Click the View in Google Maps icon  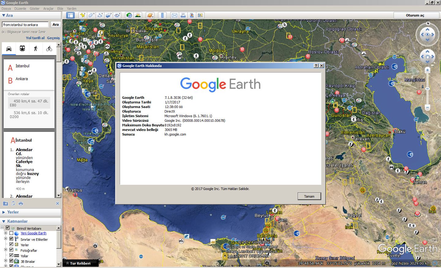[192, 15]
